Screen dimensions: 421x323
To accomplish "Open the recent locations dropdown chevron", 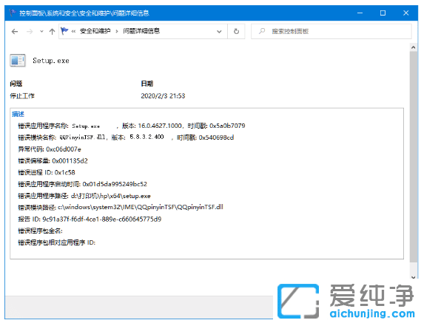I will point(41,32).
